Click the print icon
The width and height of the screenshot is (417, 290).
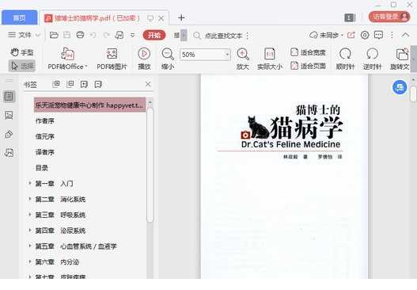click(80, 35)
